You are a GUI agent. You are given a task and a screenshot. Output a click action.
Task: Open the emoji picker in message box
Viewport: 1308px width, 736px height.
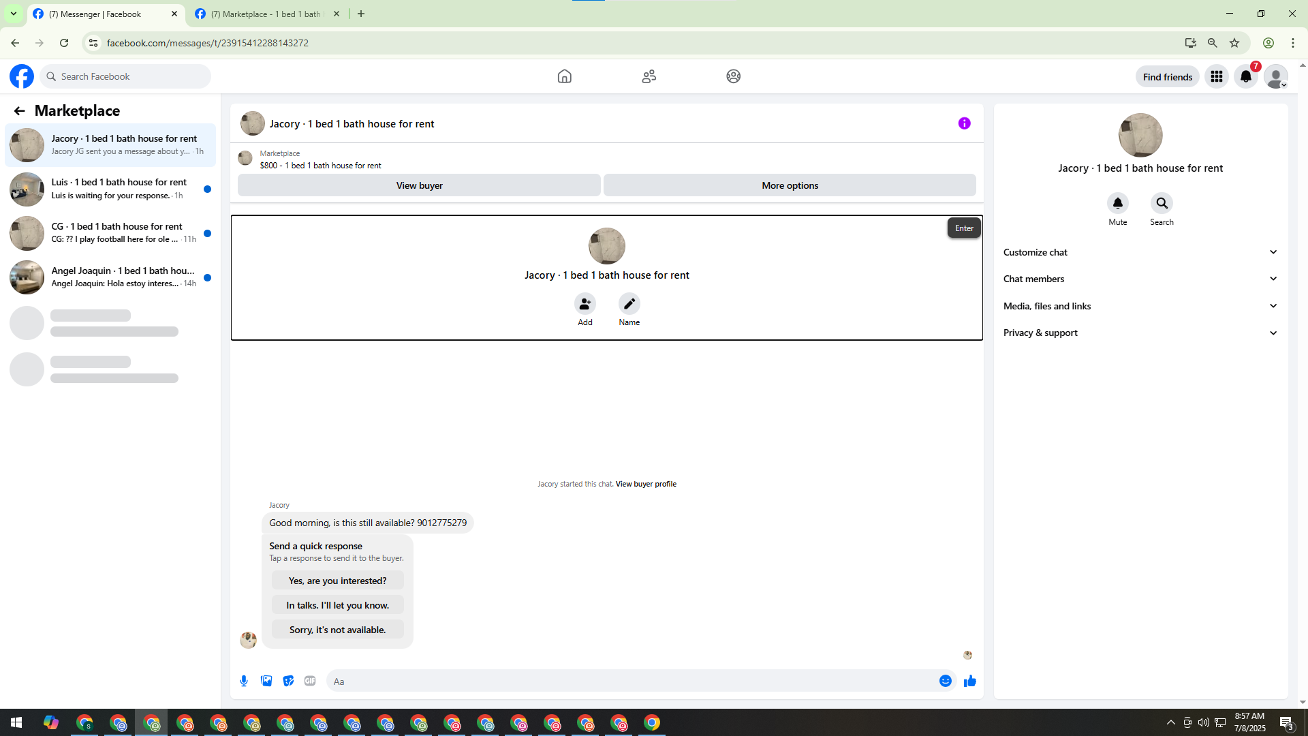pos(945,681)
